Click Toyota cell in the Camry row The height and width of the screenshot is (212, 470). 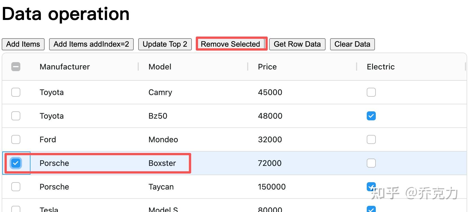52,92
